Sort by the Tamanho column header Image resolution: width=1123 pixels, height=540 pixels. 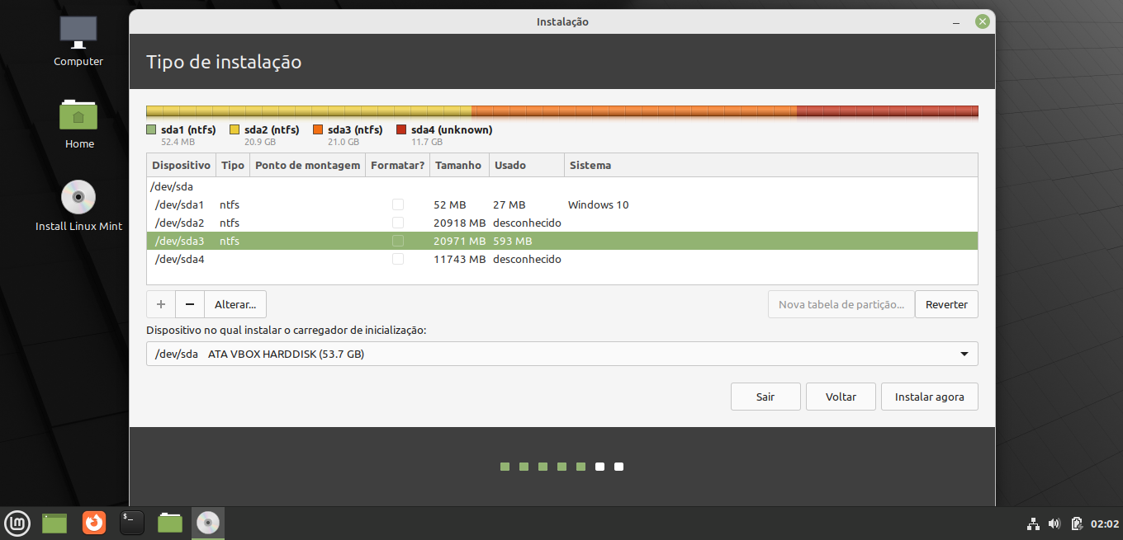(x=458, y=165)
